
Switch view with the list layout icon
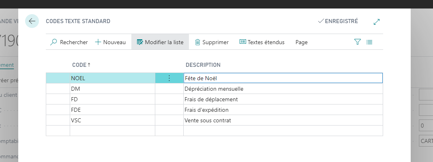click(369, 42)
